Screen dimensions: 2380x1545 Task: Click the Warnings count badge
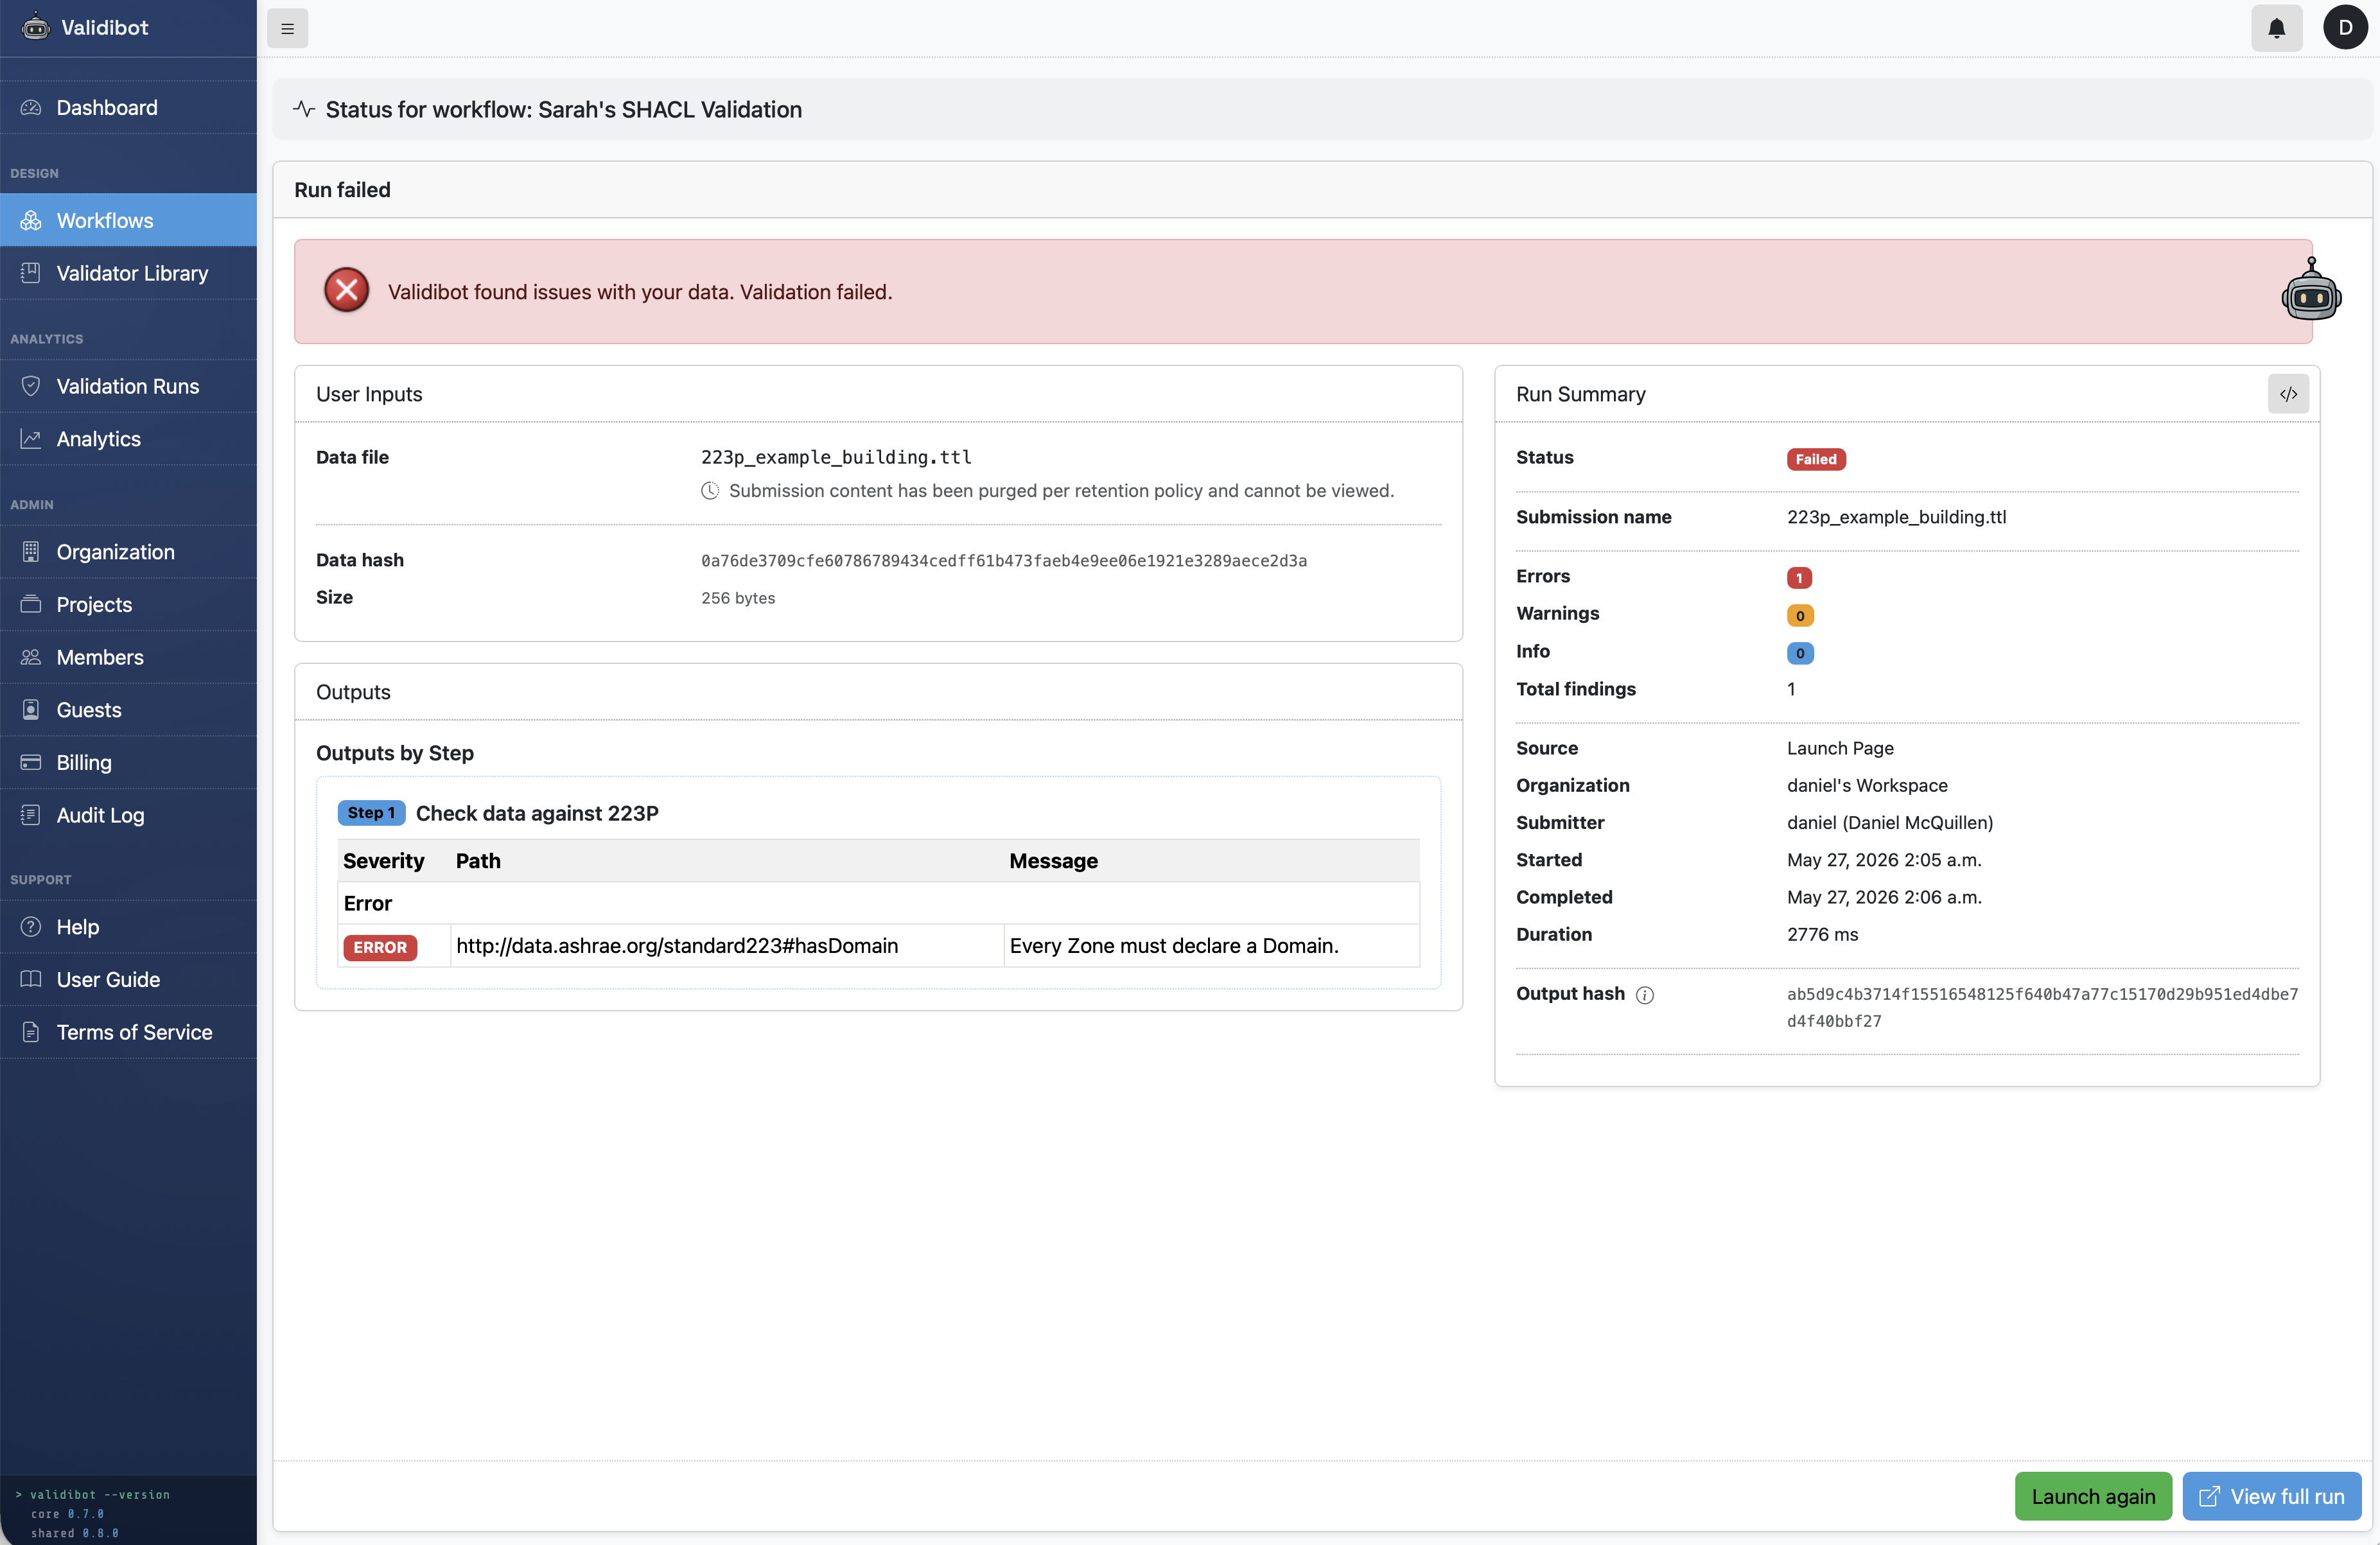(x=1800, y=615)
